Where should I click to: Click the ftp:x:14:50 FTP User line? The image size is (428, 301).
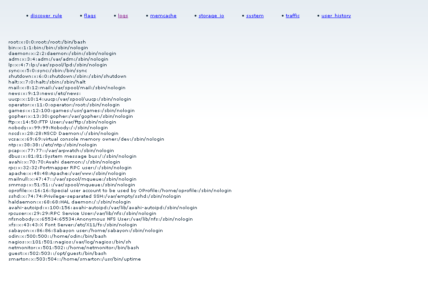coord(62,122)
